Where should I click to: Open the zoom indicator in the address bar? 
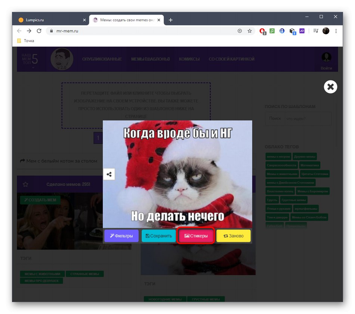pyautogui.click(x=240, y=31)
